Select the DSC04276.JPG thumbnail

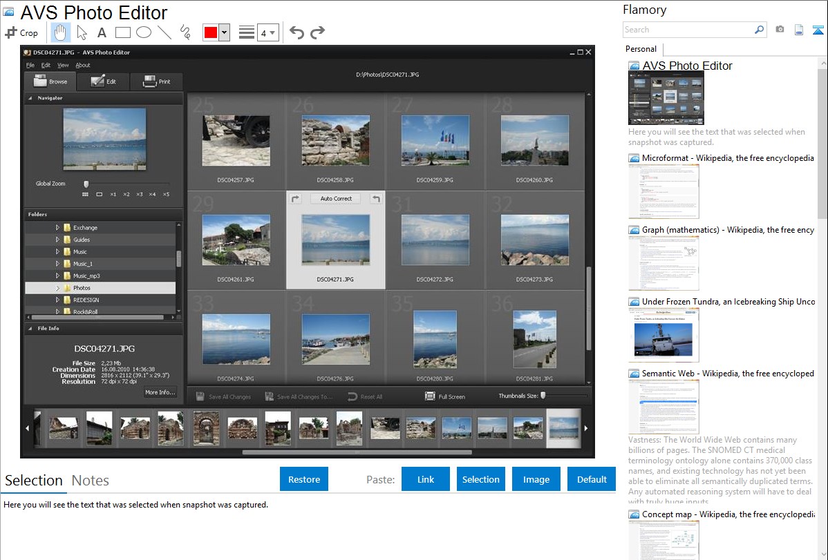(336, 339)
